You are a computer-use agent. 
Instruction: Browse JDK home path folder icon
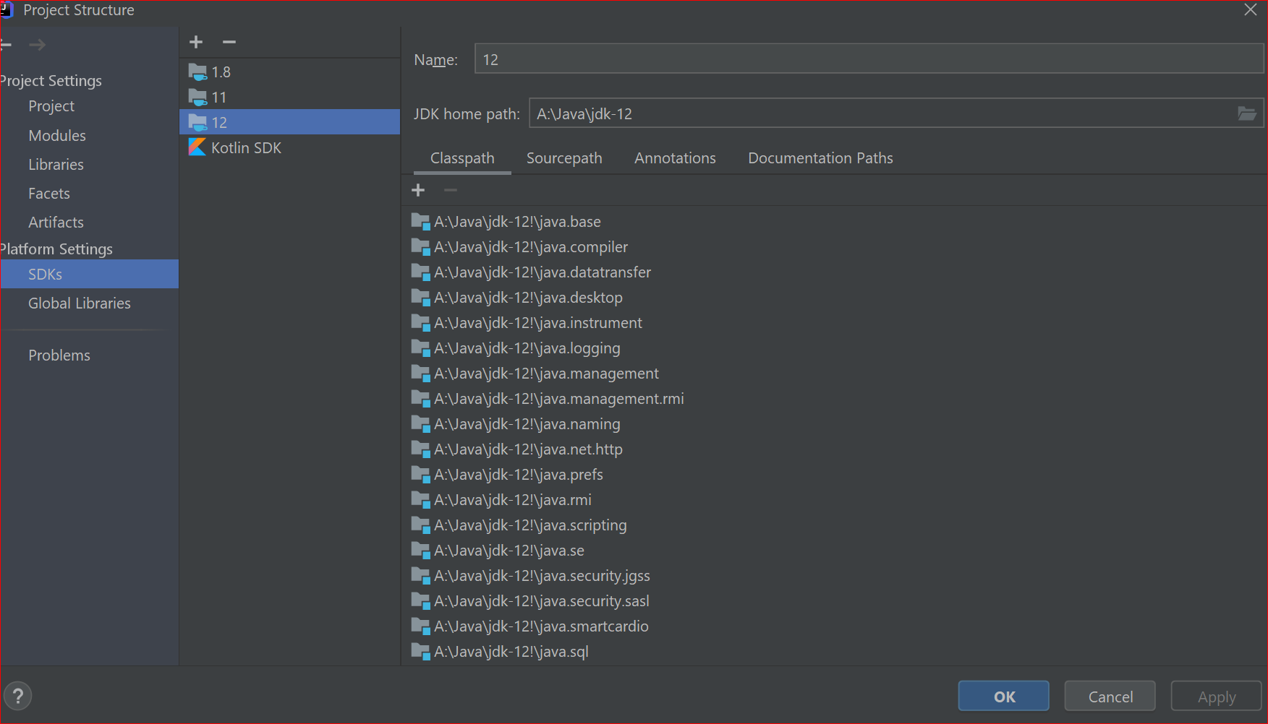(x=1246, y=114)
